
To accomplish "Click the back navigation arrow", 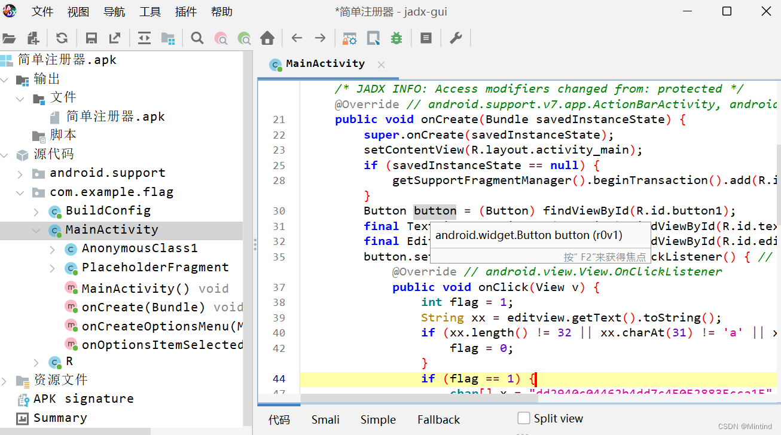I will 297,38.
